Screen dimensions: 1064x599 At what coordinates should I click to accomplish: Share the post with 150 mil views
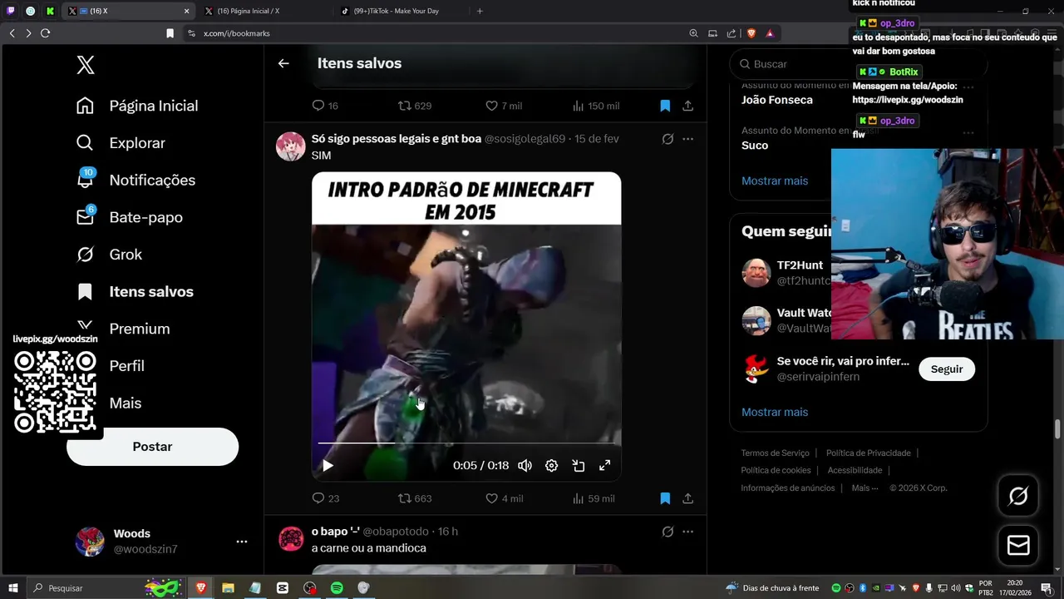coord(688,106)
